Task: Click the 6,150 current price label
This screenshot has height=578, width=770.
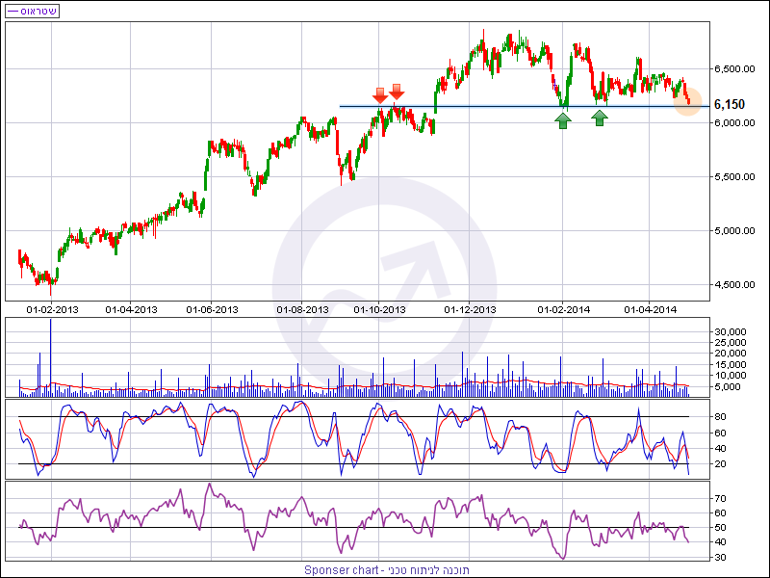Action: (x=730, y=105)
